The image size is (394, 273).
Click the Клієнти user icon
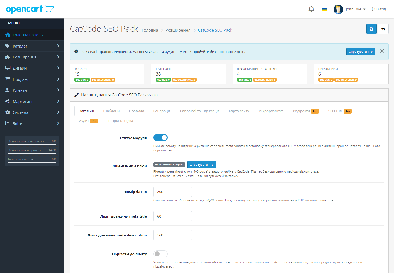click(8, 90)
